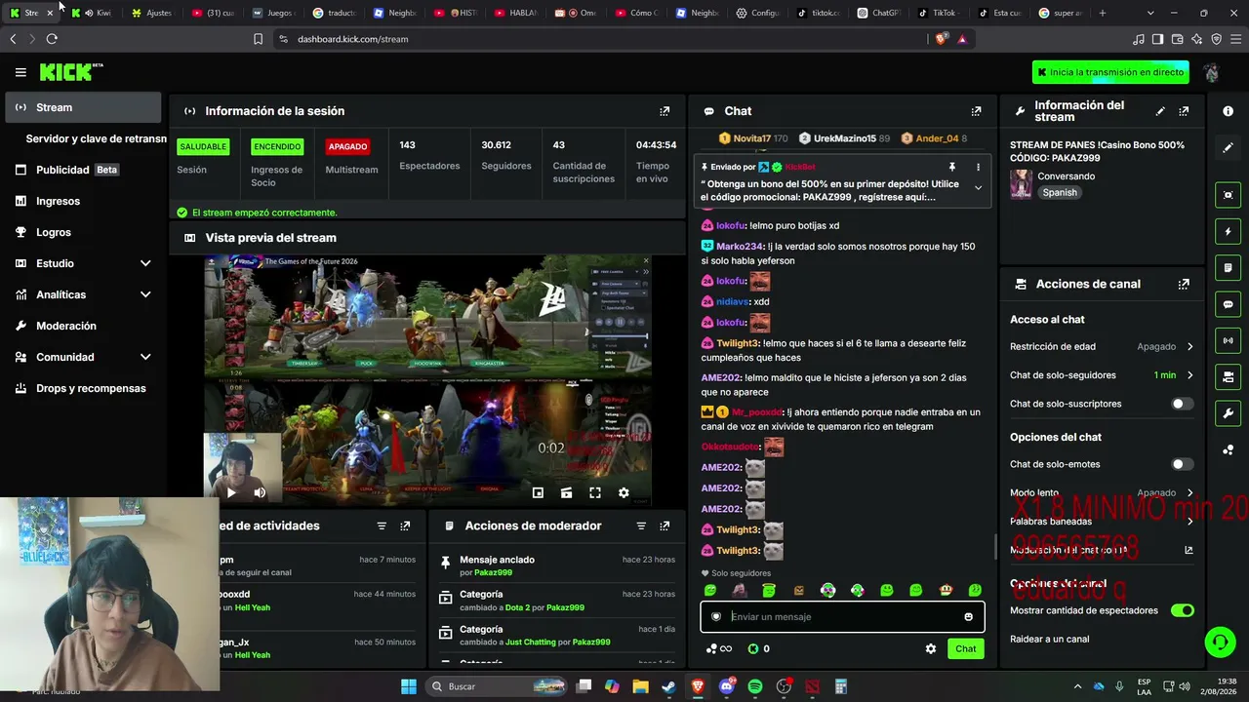Open the browser tab list dropdown
The height and width of the screenshot is (702, 1249).
click(x=1150, y=13)
